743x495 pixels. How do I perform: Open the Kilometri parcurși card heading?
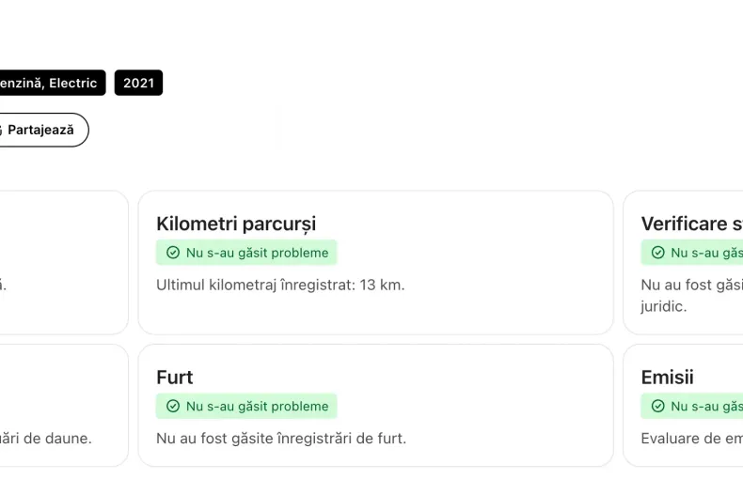point(236,224)
